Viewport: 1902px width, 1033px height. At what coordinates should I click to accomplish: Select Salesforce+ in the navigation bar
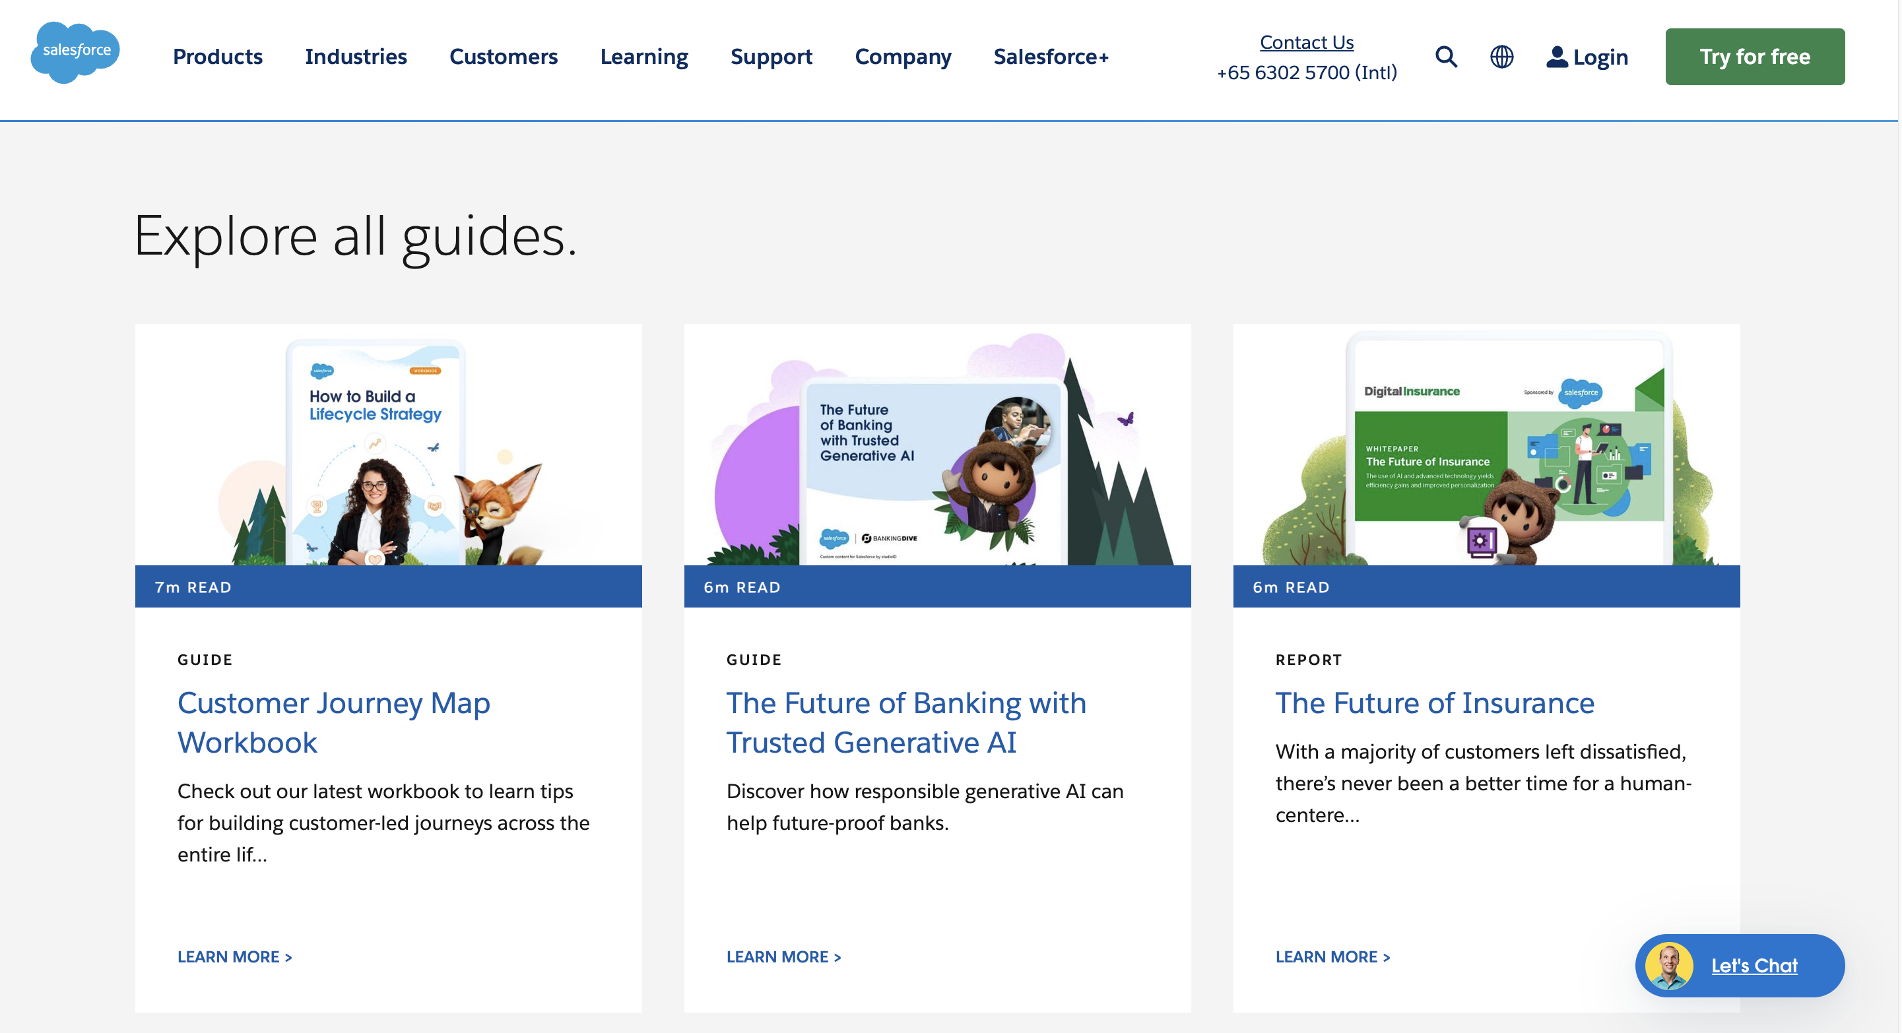(x=1051, y=57)
